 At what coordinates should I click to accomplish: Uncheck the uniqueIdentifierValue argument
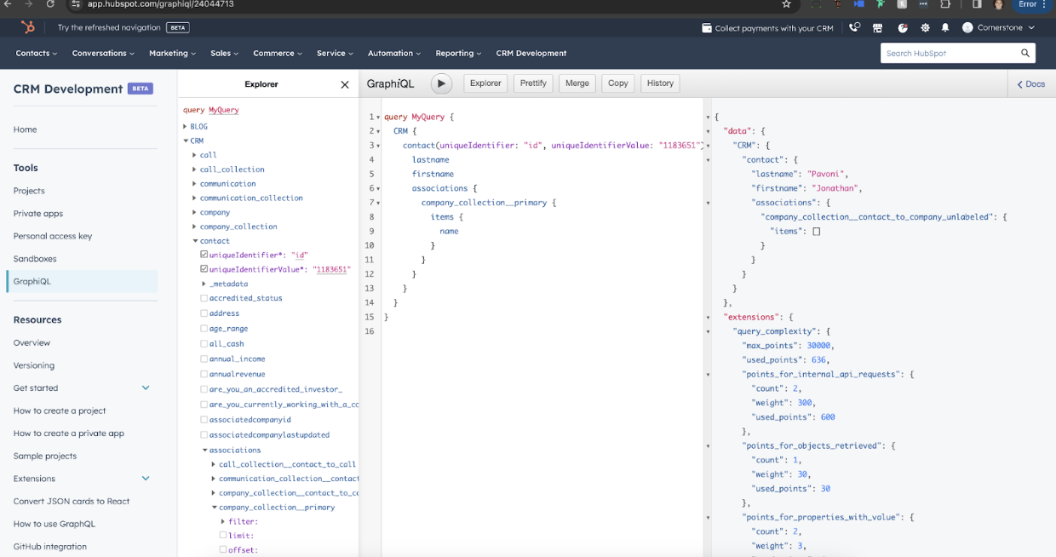[x=204, y=269]
